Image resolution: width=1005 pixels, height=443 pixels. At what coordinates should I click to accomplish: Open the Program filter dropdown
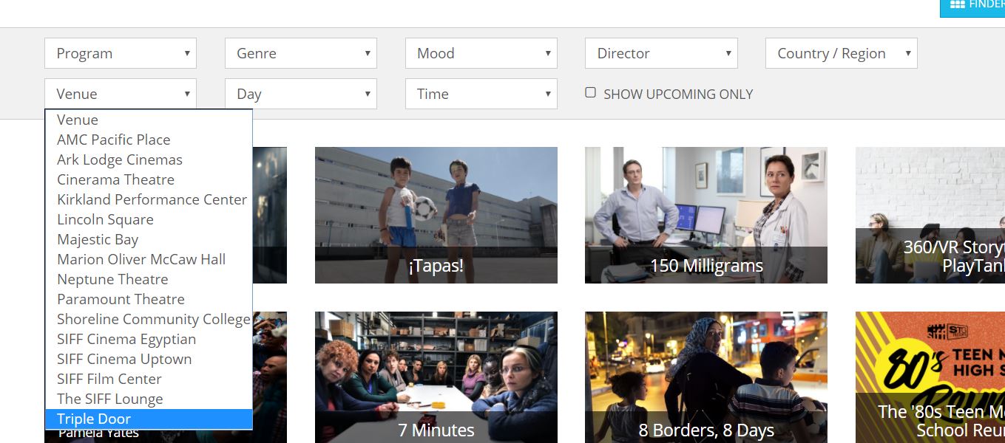point(121,53)
